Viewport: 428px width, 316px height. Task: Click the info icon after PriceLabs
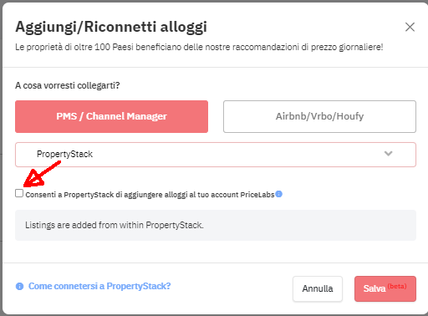coord(279,194)
